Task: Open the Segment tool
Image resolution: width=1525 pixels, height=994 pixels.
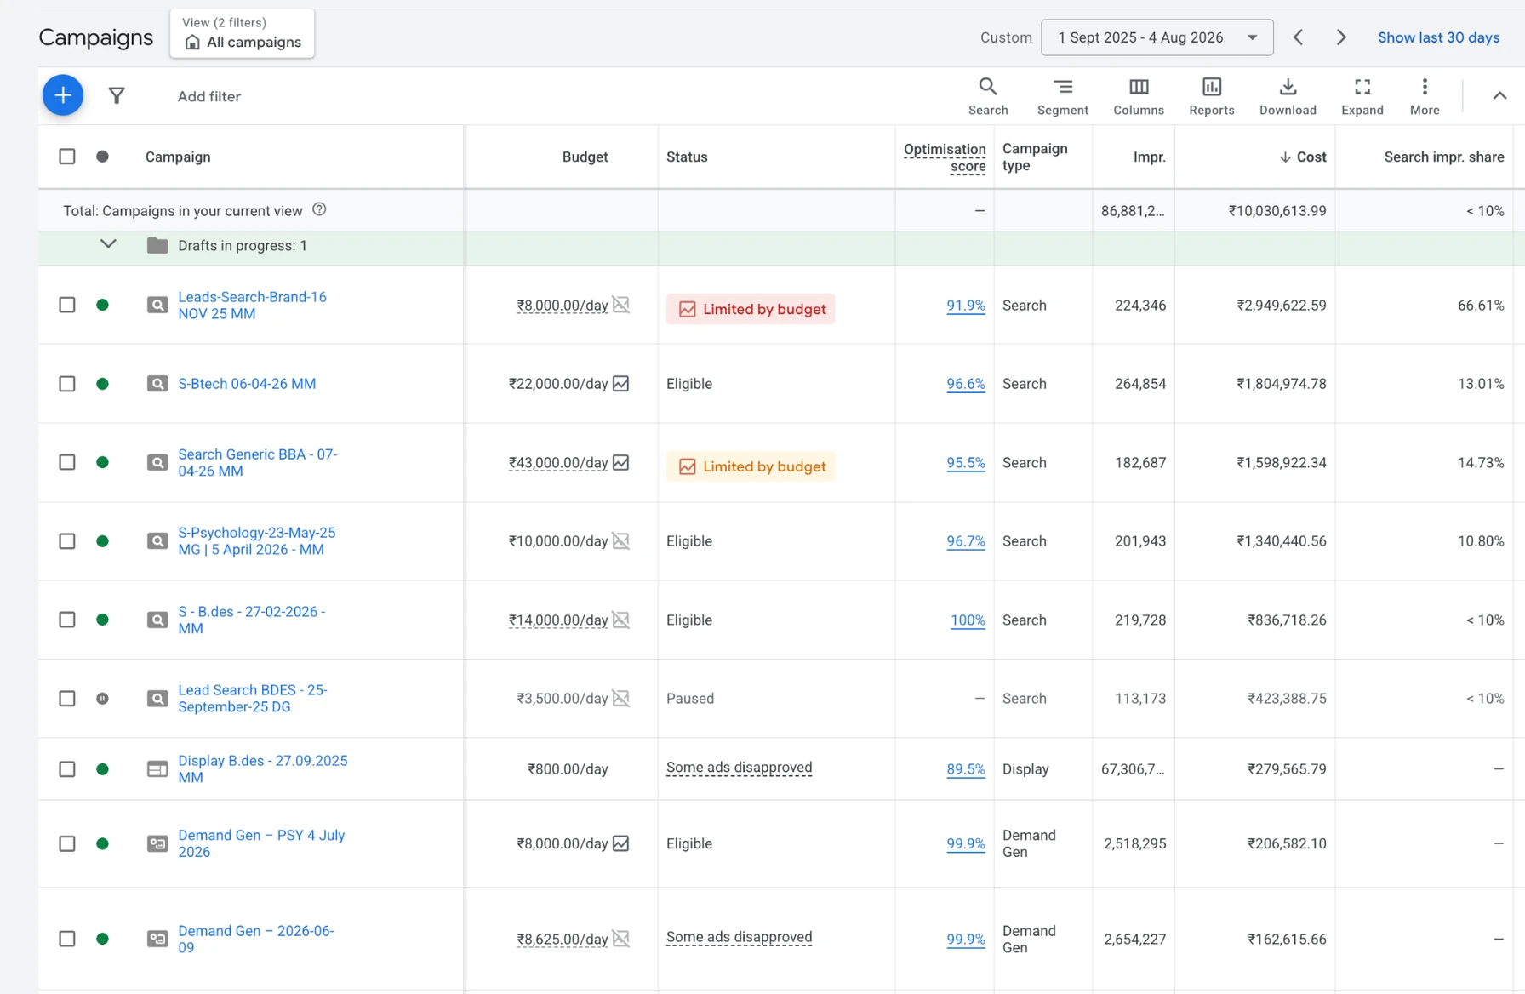Action: pyautogui.click(x=1063, y=96)
